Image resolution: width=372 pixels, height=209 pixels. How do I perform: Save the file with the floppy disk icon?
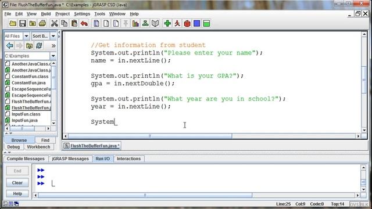23,23
